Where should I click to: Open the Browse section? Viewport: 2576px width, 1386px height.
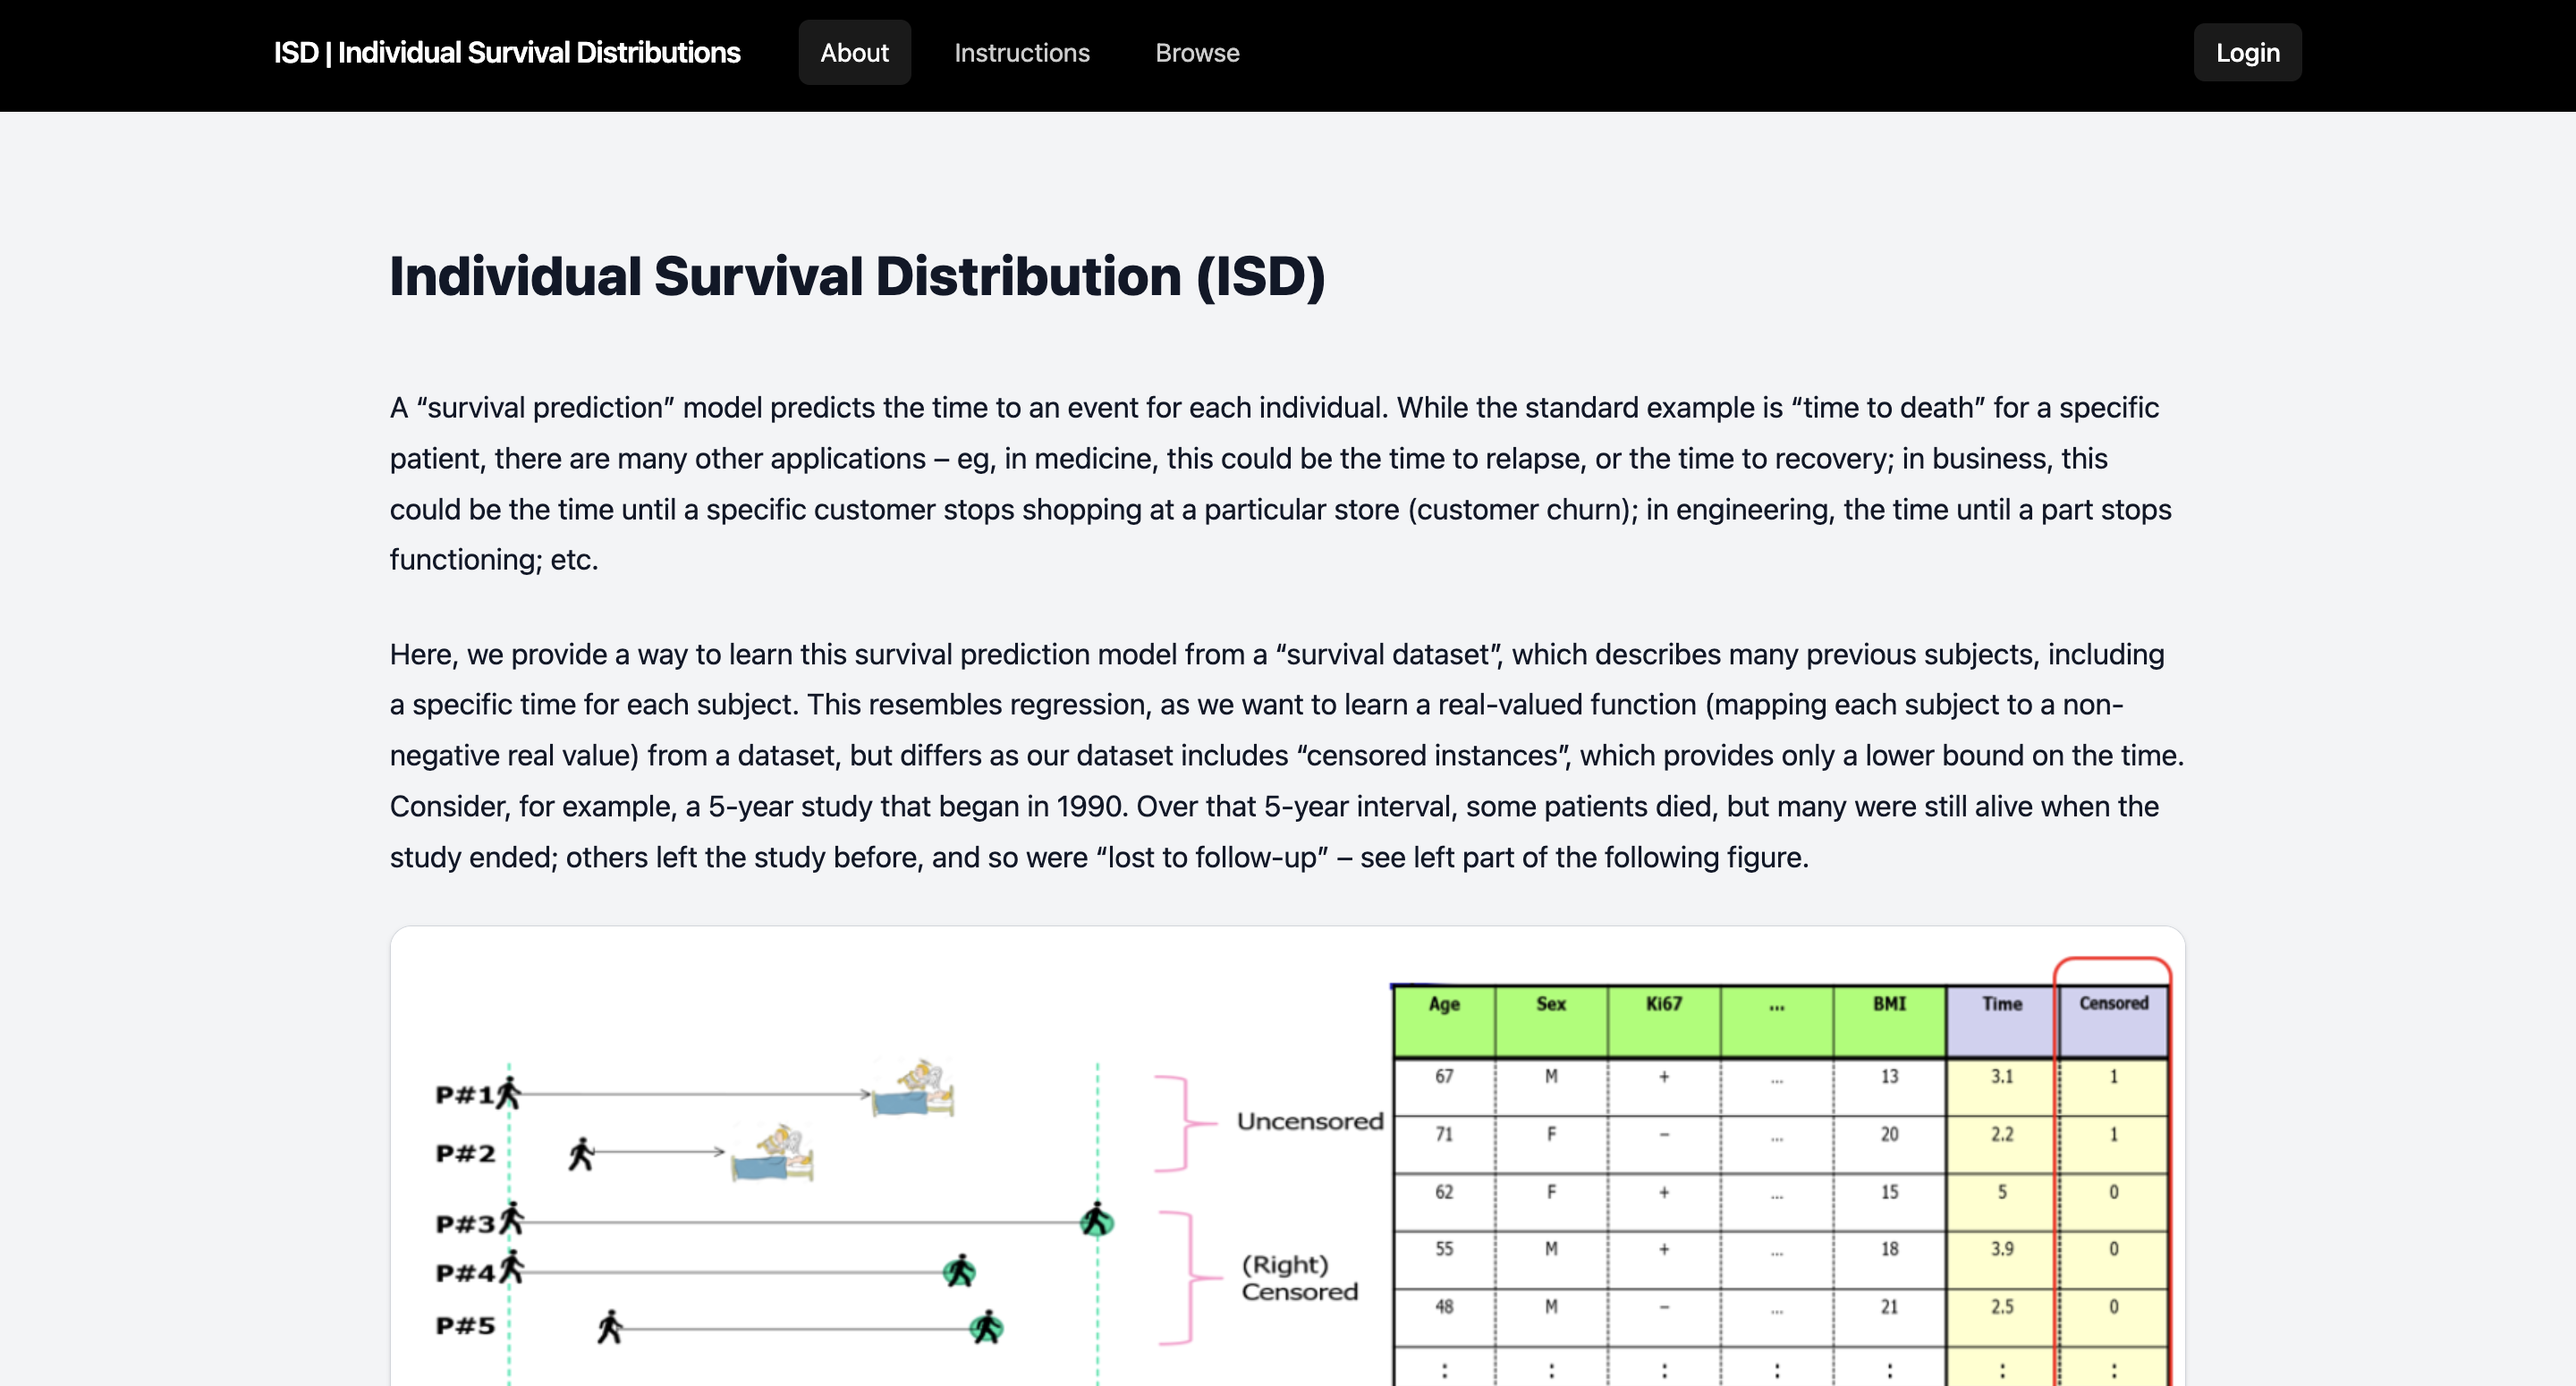pos(1197,53)
